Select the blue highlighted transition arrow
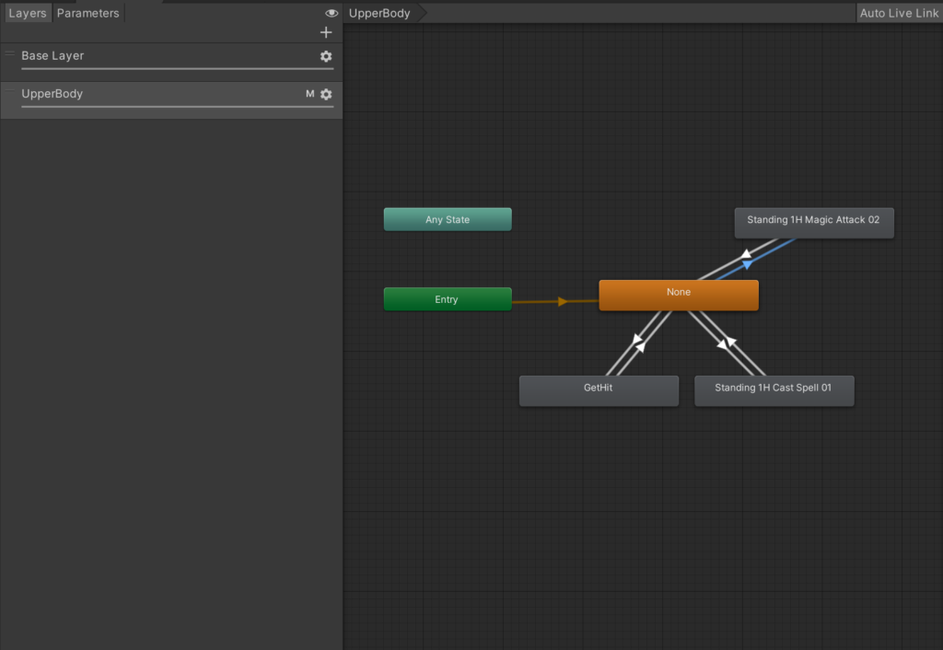The image size is (943, 650). (x=748, y=264)
